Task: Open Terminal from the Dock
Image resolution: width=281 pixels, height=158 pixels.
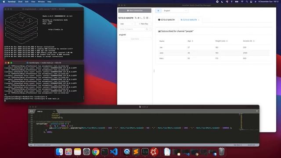Action: click(104, 152)
